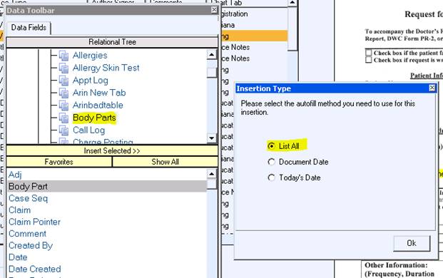The width and height of the screenshot is (443, 278).
Task: Select the Comment field
Action: point(27,234)
